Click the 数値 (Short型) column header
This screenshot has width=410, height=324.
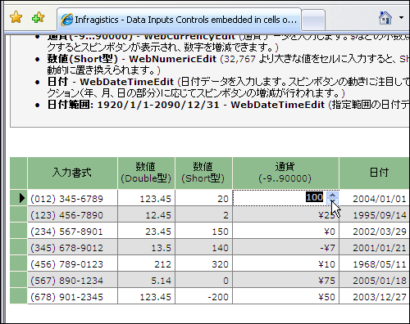[x=203, y=173]
